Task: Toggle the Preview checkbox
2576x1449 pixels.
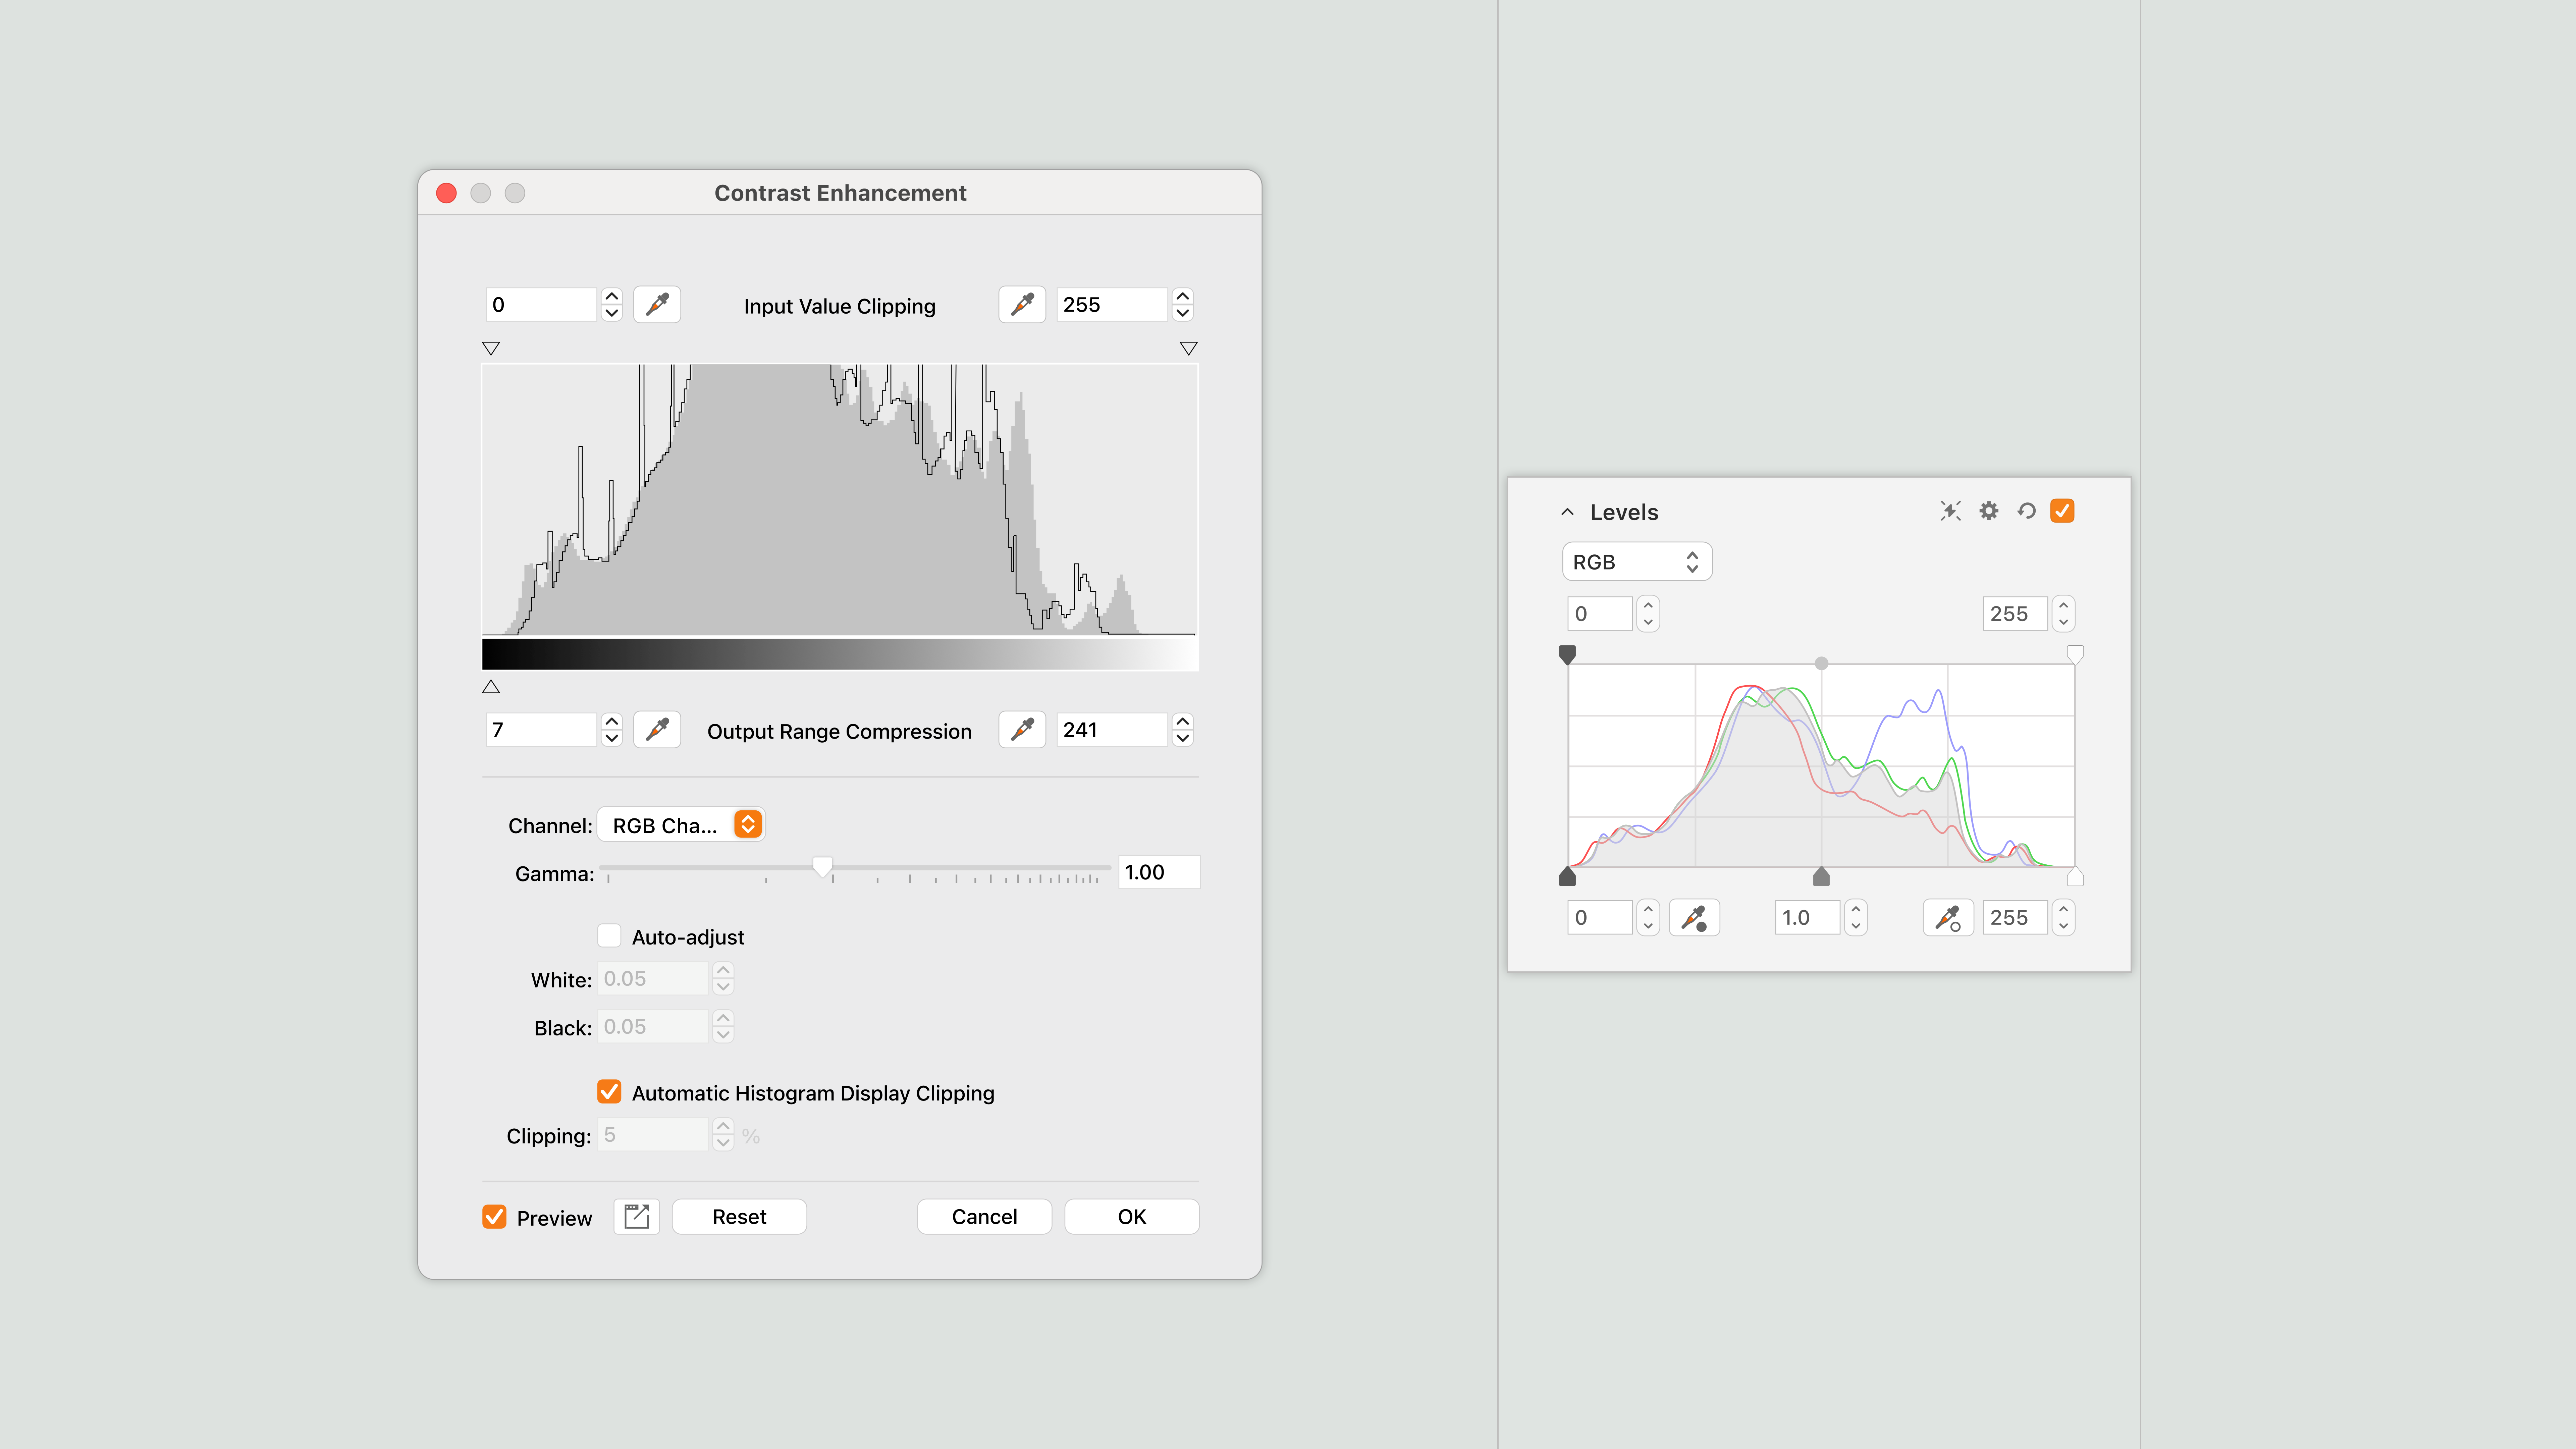Action: tap(494, 1217)
